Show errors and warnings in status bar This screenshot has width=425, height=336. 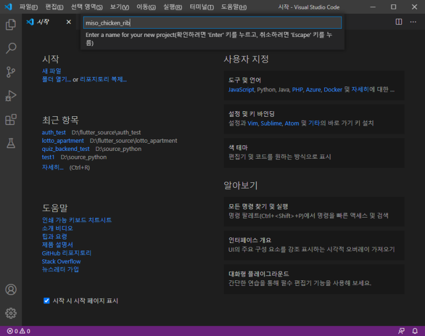(x=19, y=331)
